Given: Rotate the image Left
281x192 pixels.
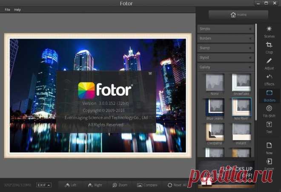Looking at the screenshot, I should point(70,185).
